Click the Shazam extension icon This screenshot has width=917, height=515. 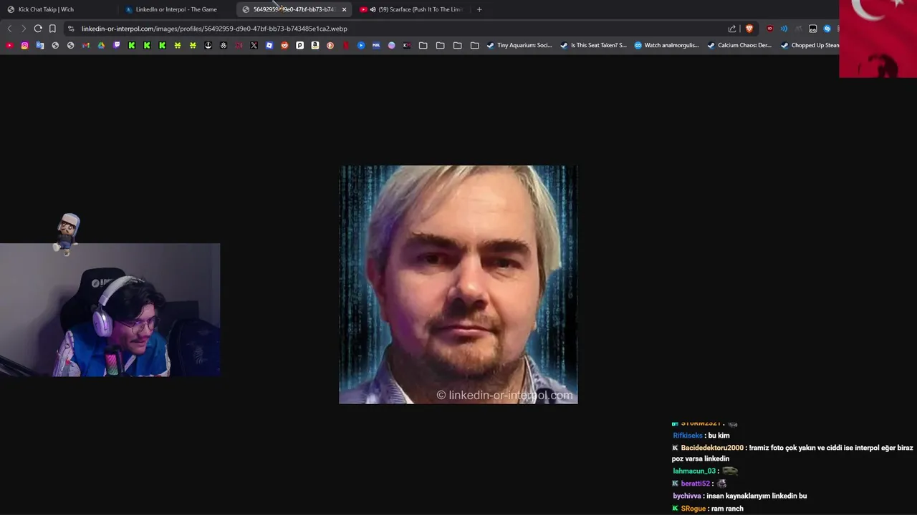(x=827, y=29)
